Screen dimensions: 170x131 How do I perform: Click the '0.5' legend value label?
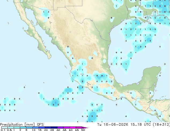[9, 130]
